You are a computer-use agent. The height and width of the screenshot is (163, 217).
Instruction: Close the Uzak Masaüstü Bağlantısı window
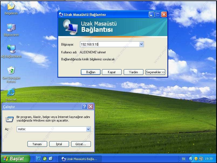(164, 14)
